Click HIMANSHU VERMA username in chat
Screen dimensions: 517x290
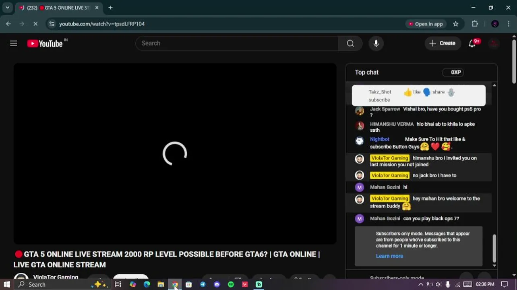tap(392, 124)
